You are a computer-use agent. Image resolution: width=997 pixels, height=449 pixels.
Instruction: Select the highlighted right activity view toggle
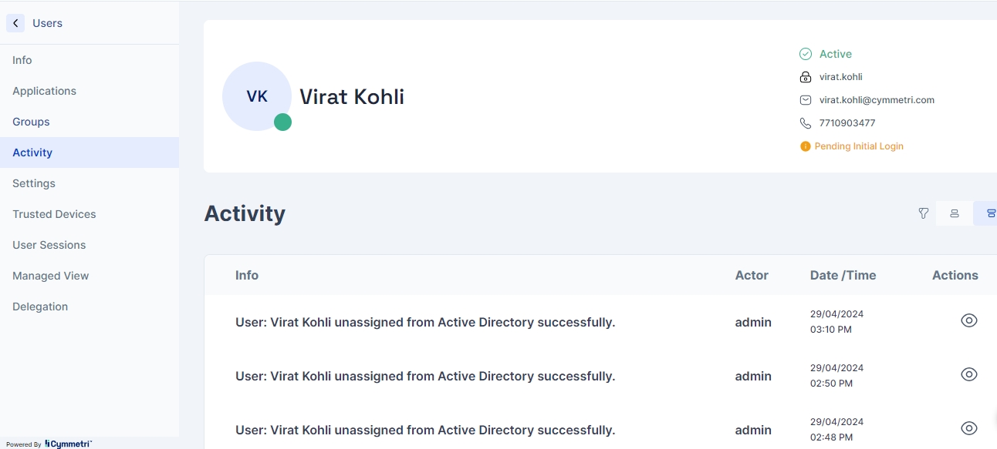coord(989,213)
